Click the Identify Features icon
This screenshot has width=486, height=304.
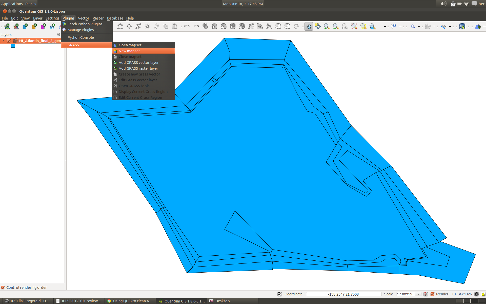click(393, 26)
